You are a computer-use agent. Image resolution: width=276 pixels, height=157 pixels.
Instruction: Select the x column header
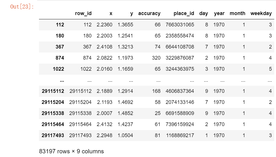pyautogui.click(x=111, y=14)
